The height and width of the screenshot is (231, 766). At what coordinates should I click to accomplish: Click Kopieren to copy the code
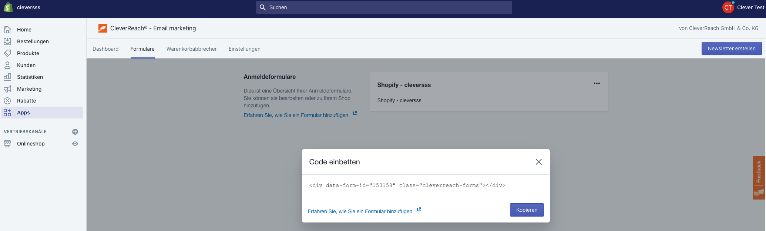(527, 210)
